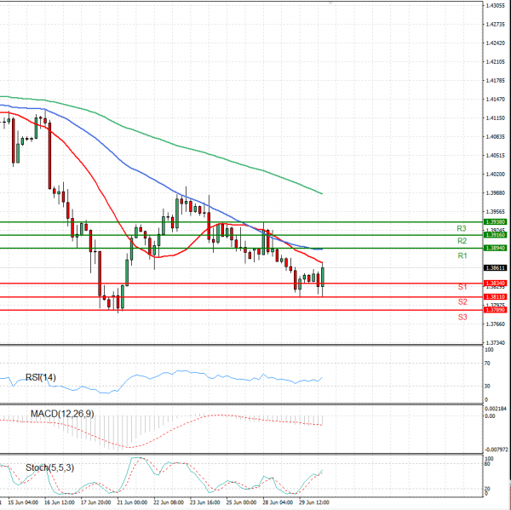Viewport: 511px width, 510px height.
Task: Click the MACD 0.002184 scale value
Action: coord(496,409)
